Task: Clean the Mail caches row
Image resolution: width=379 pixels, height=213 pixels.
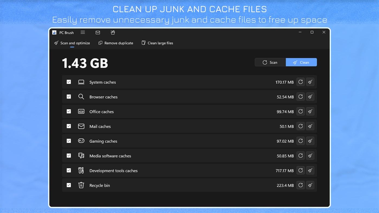Action: coord(310,126)
